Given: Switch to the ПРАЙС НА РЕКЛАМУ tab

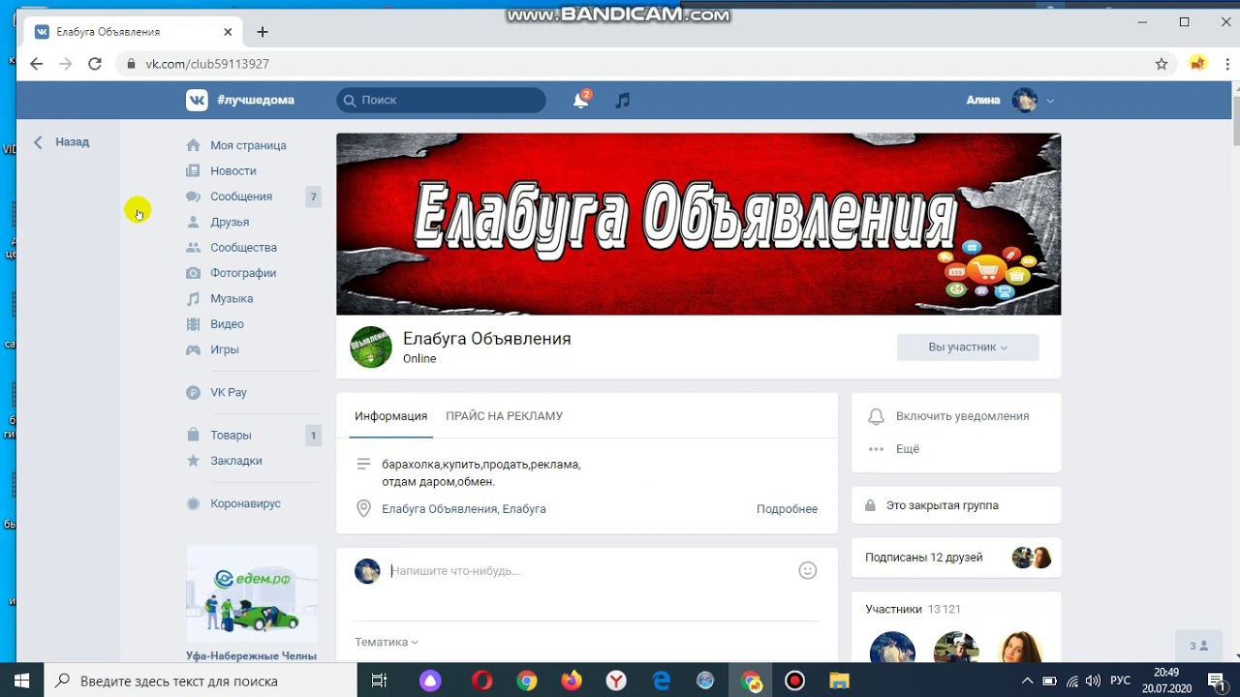Looking at the screenshot, I should click(x=504, y=416).
